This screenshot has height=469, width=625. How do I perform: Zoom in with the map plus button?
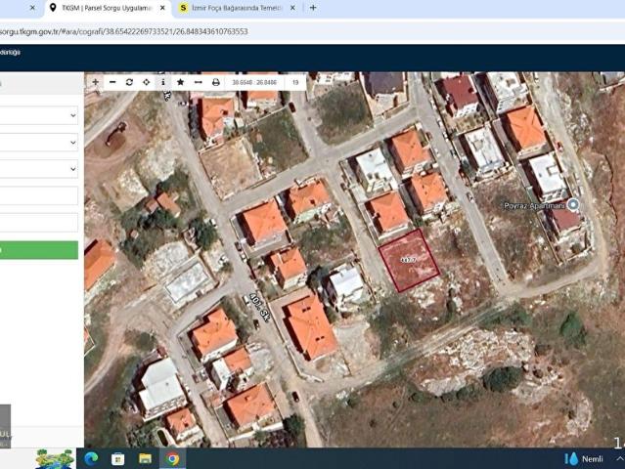tap(96, 82)
